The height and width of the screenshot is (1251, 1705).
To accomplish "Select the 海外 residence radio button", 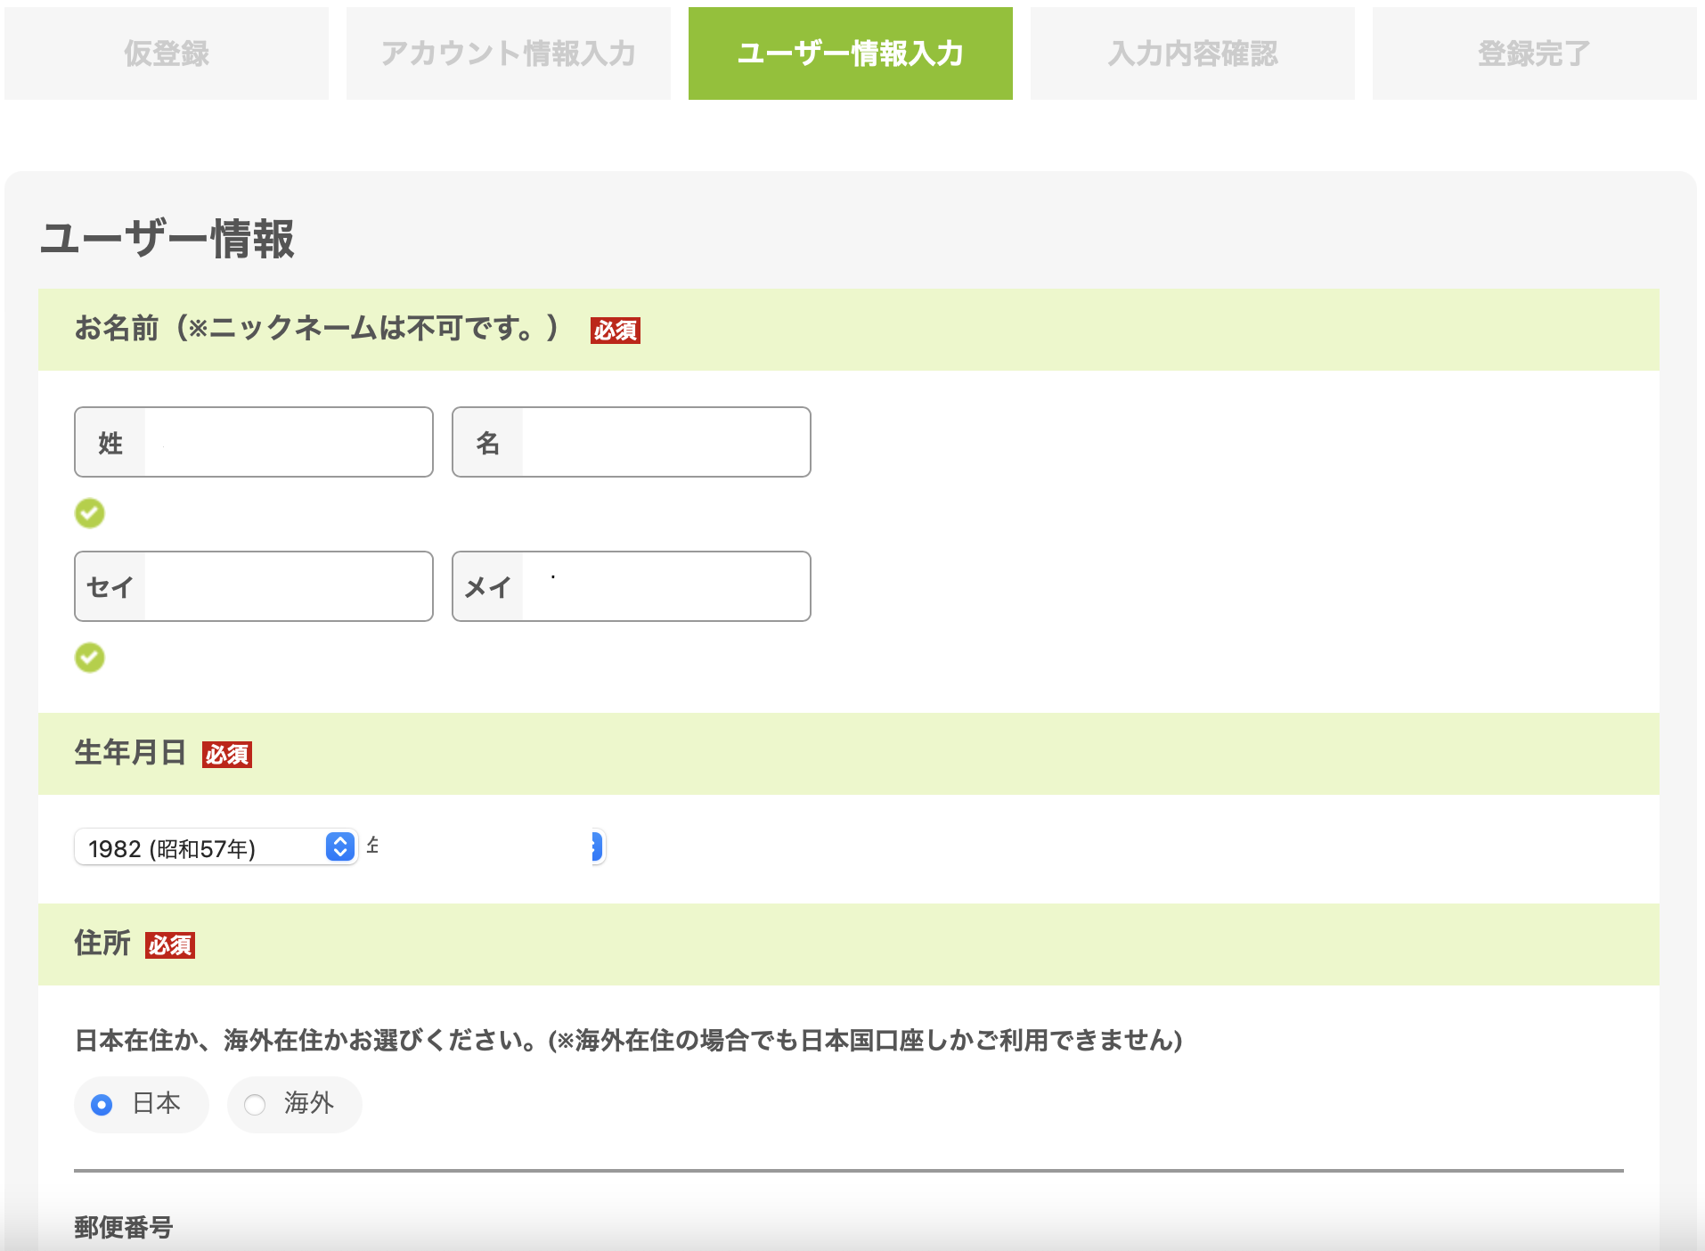I will (x=255, y=1105).
